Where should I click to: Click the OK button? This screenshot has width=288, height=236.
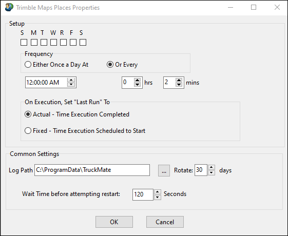pos(114,222)
